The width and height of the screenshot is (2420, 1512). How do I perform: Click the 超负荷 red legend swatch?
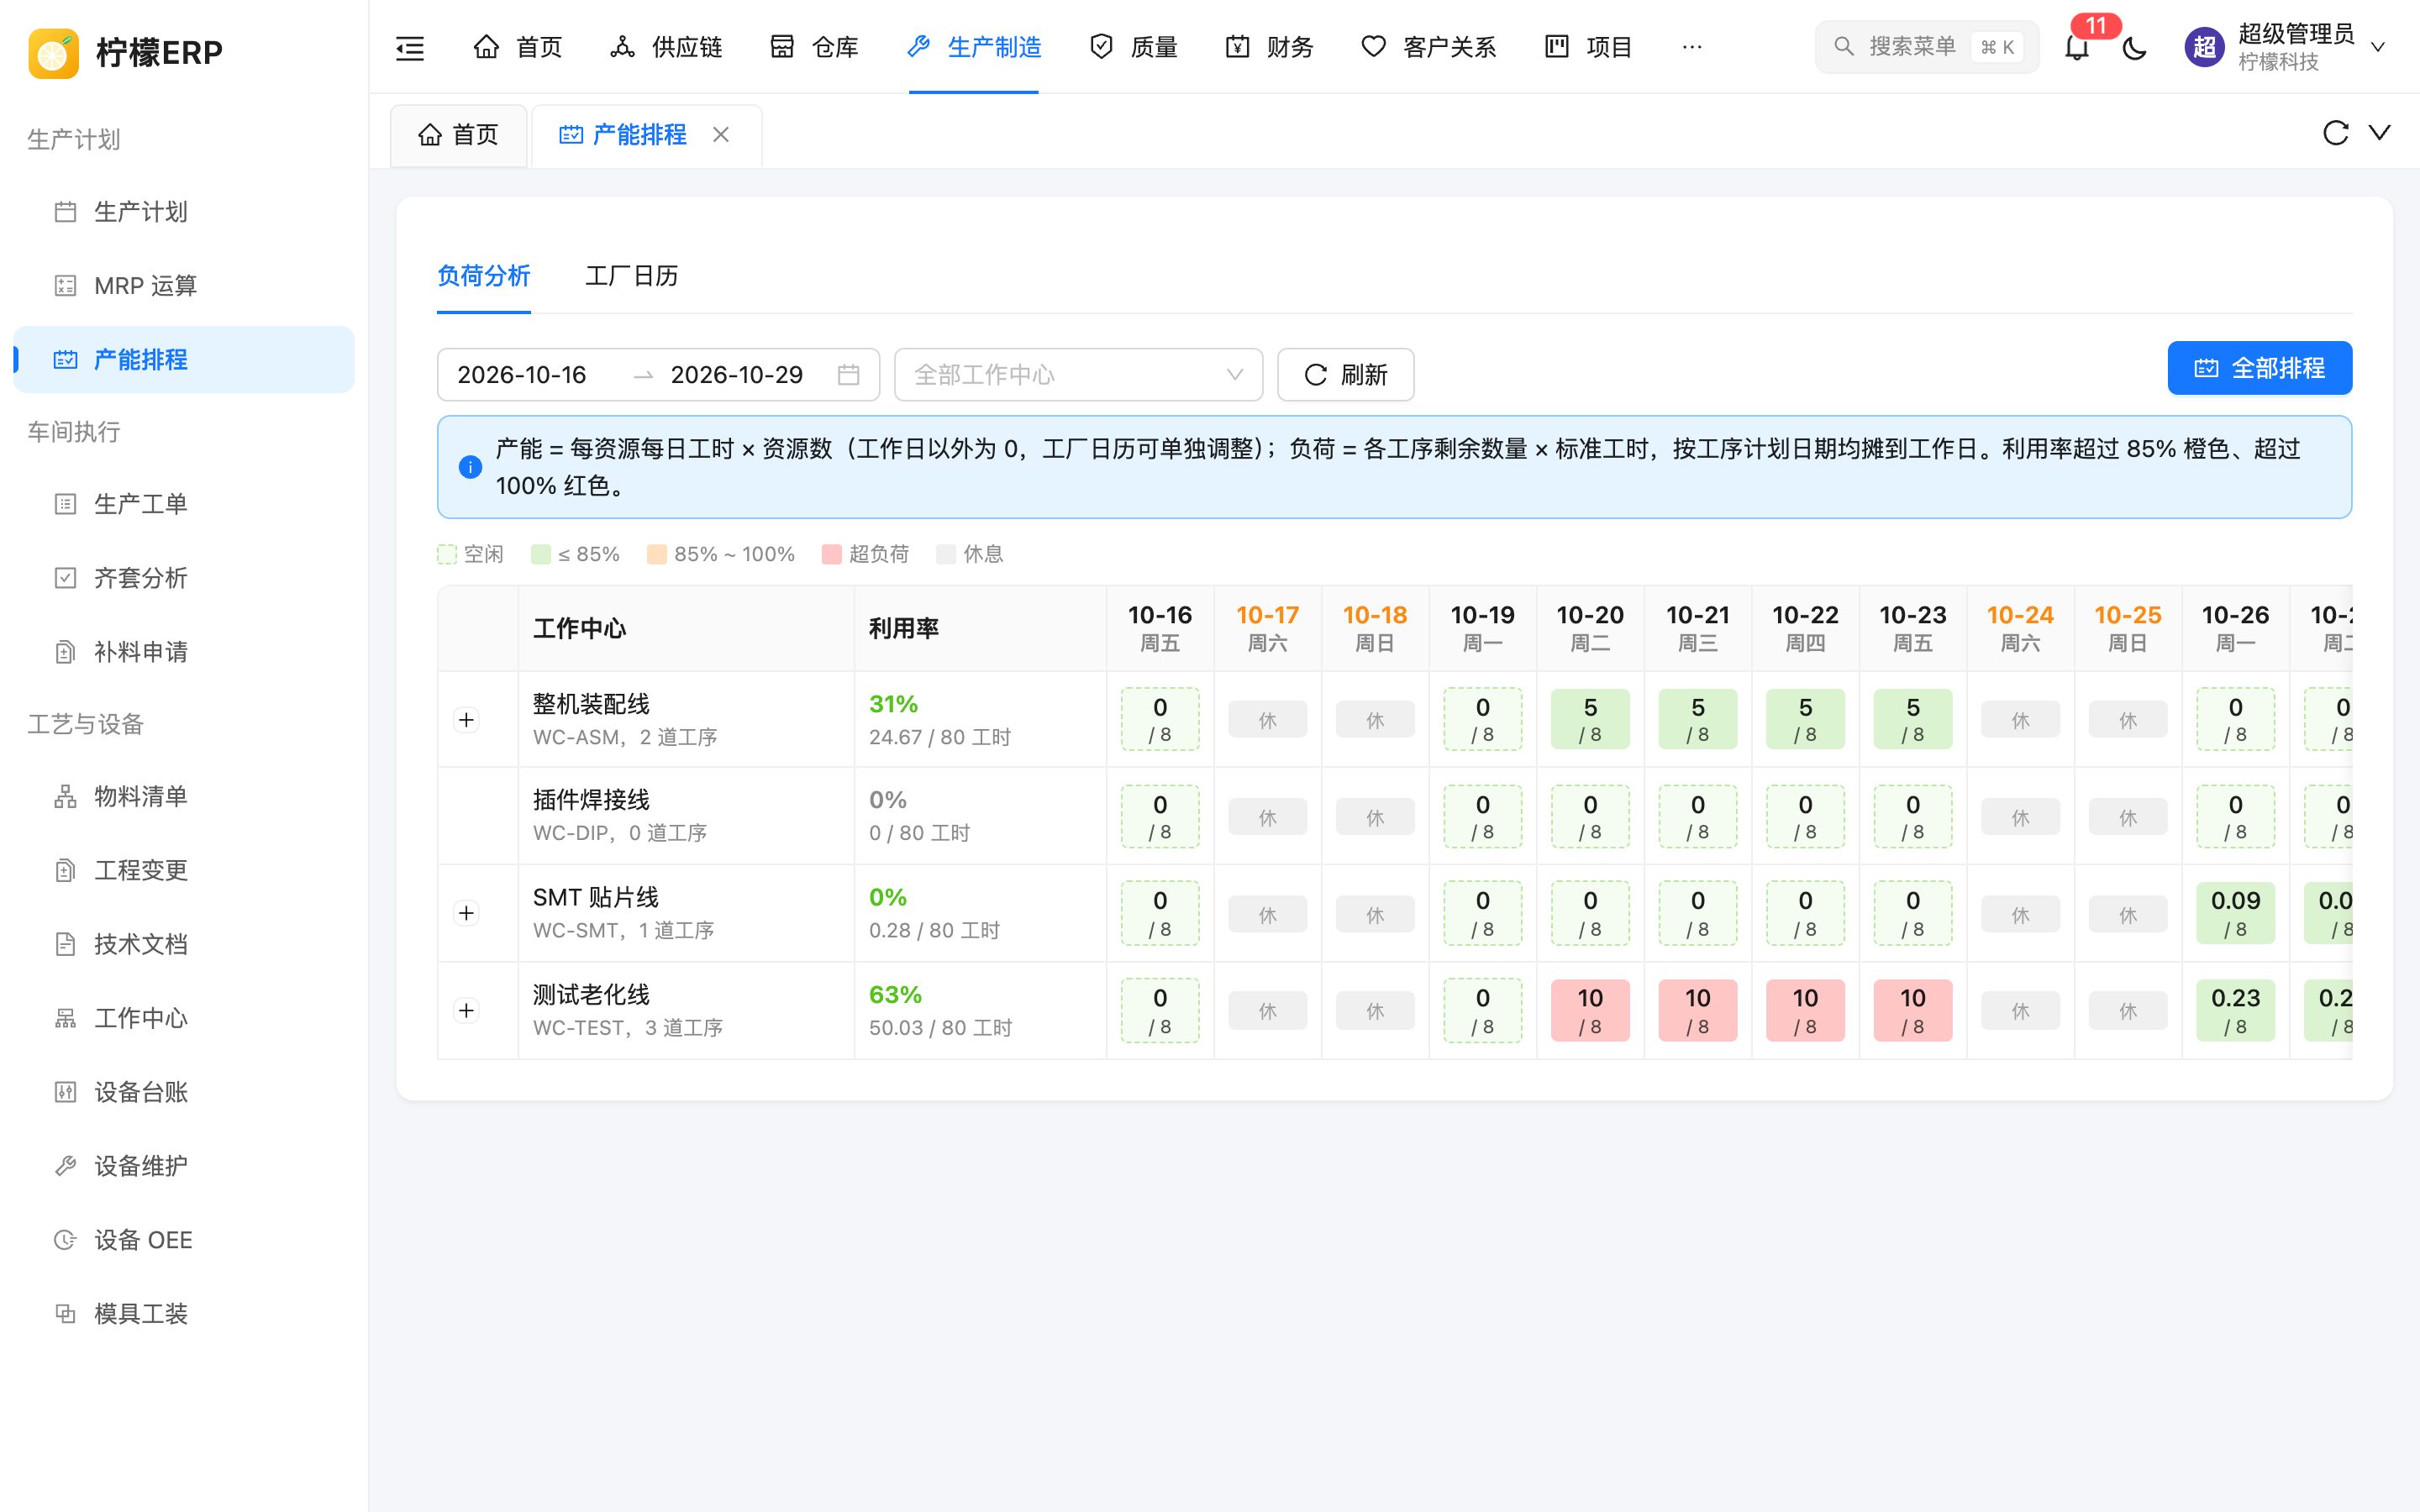[831, 554]
